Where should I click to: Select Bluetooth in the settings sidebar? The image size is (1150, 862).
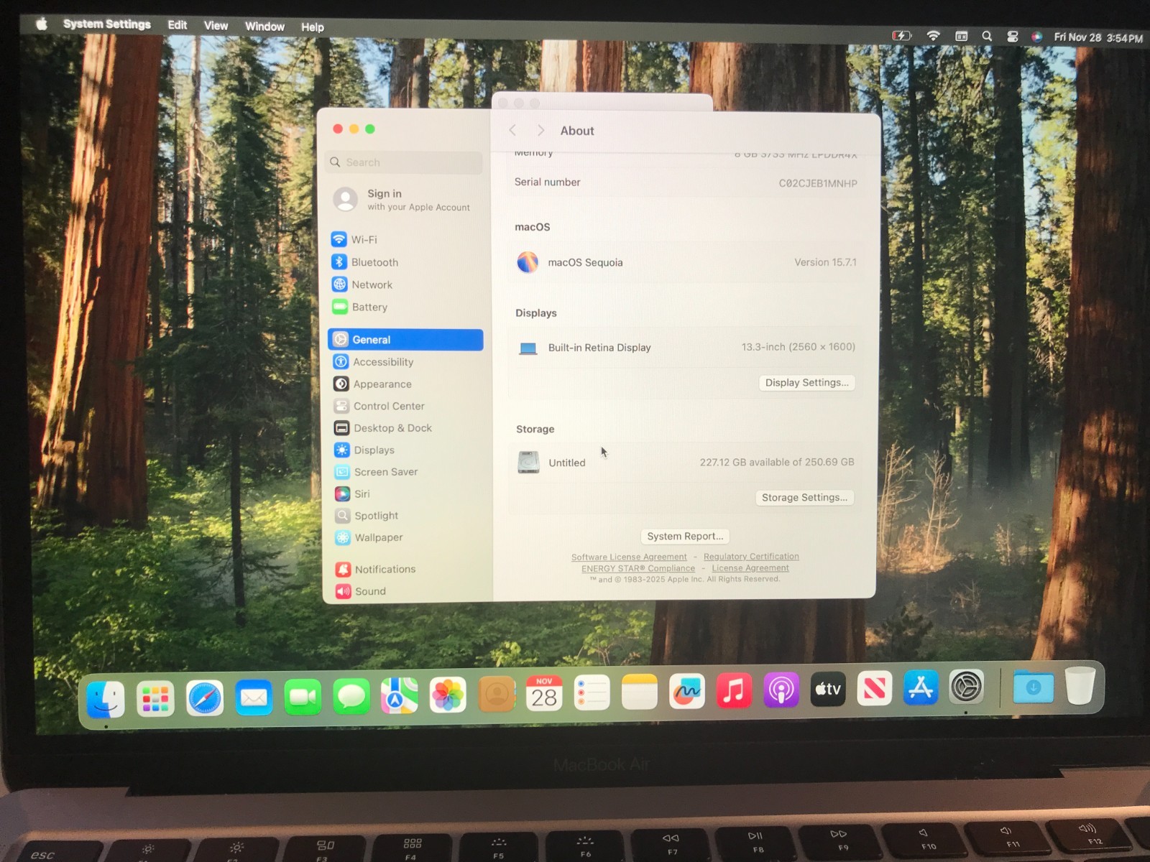405,262
